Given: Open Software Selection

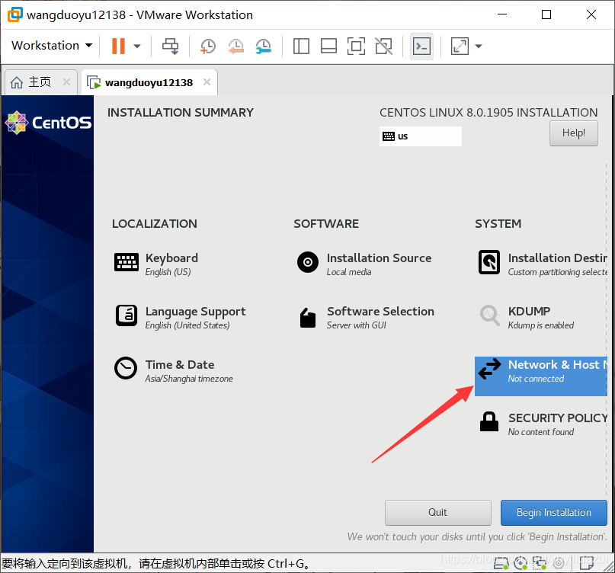Looking at the screenshot, I should click(366, 317).
